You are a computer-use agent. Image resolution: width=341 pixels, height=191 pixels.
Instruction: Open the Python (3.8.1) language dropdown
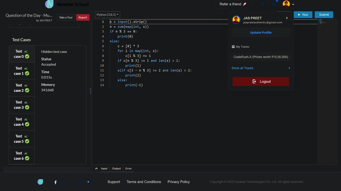pos(107,14)
